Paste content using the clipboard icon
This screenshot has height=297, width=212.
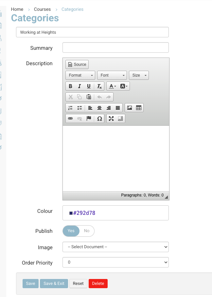tap(88, 97)
